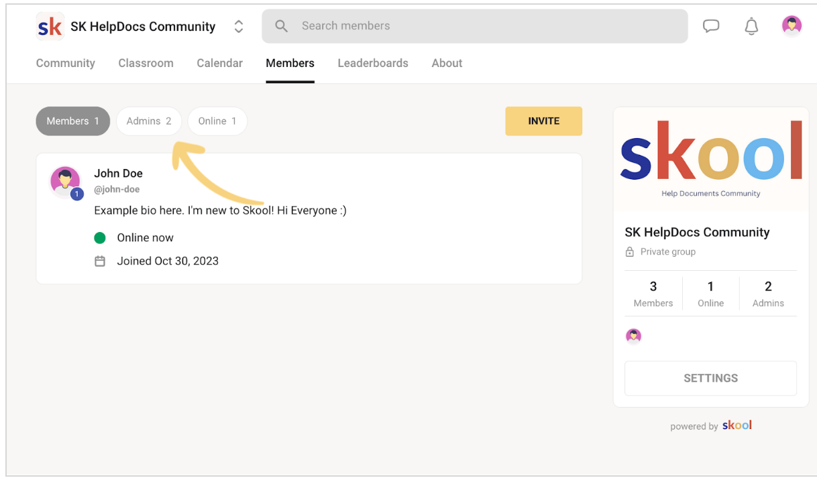The image size is (817, 480).
Task: Open your profile avatar in the top right
Action: pos(792,25)
